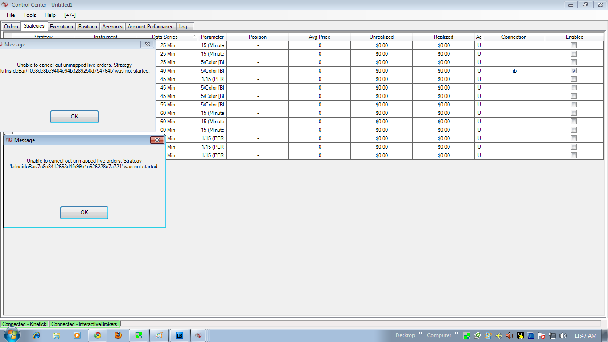Select the NinjaTrader taskbar button
The height and width of the screenshot is (342, 608).
click(x=199, y=335)
